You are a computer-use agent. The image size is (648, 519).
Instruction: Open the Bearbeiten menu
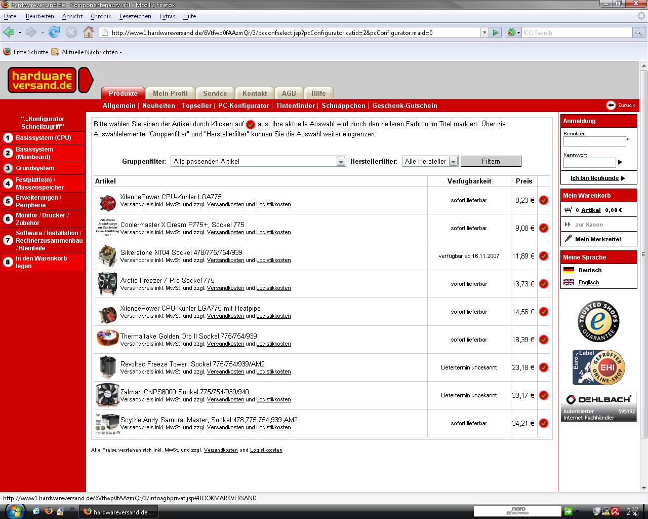(x=40, y=16)
